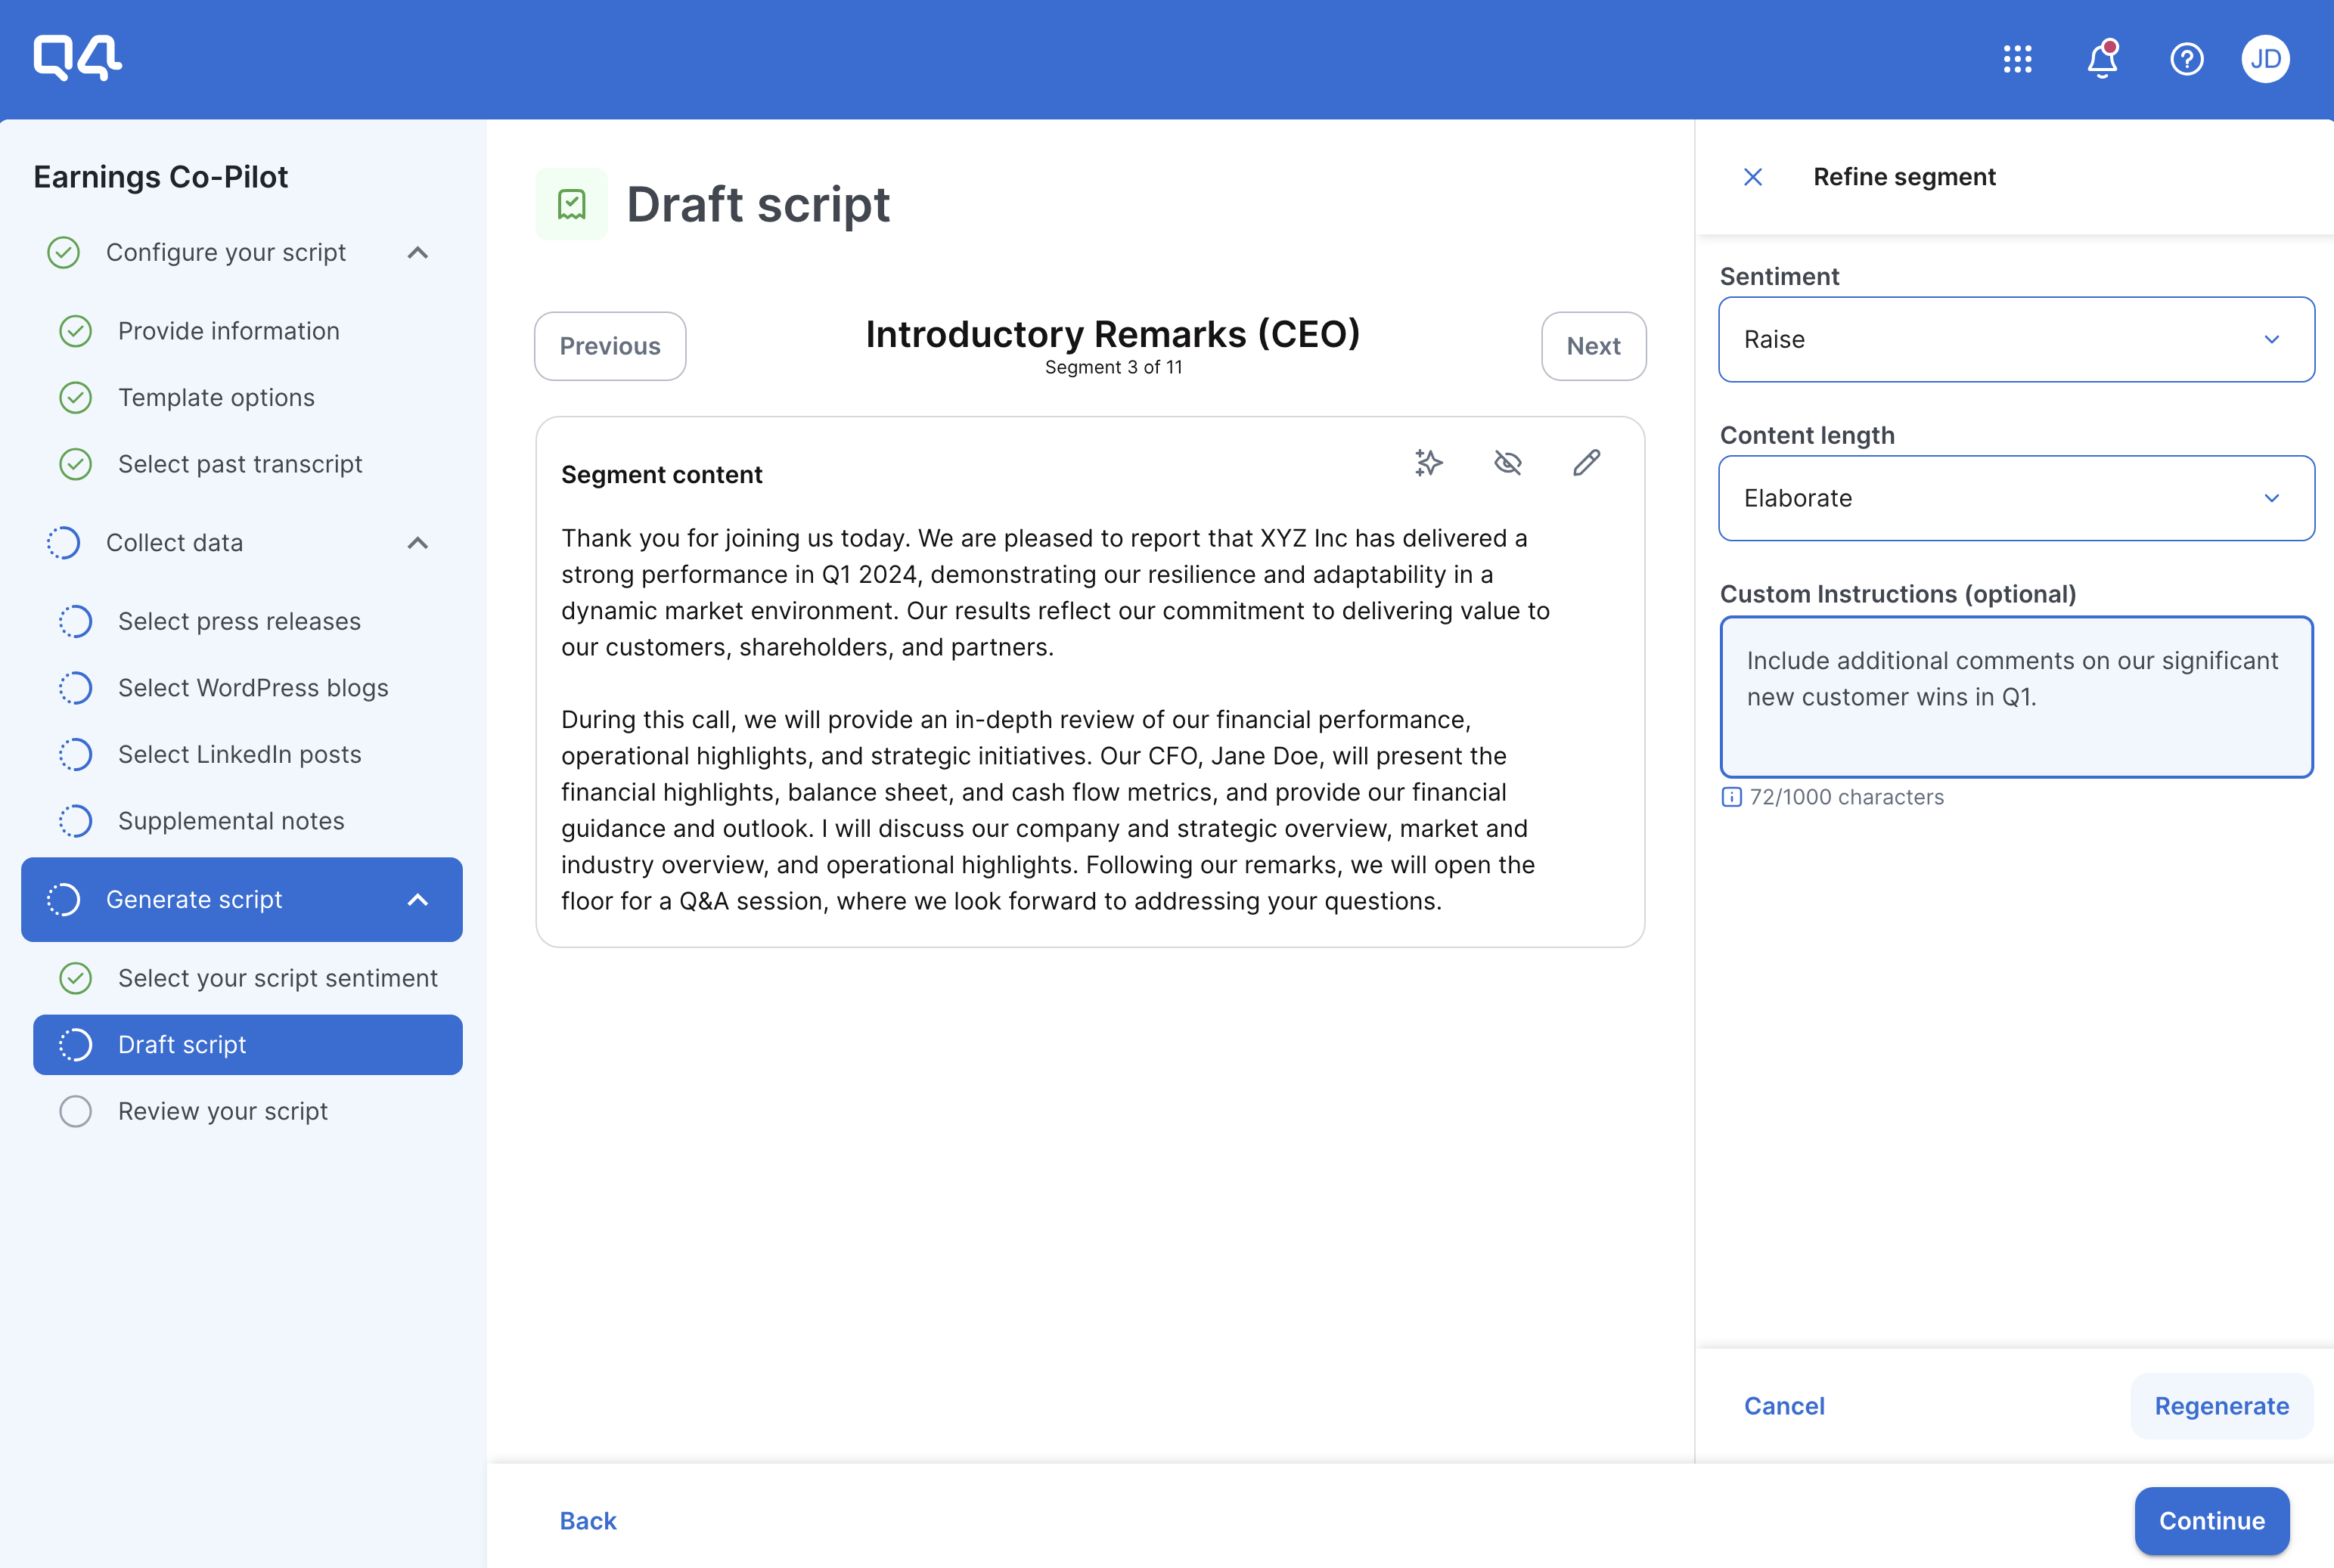Collapse the Configure your script section
The image size is (2334, 1568).
point(418,253)
